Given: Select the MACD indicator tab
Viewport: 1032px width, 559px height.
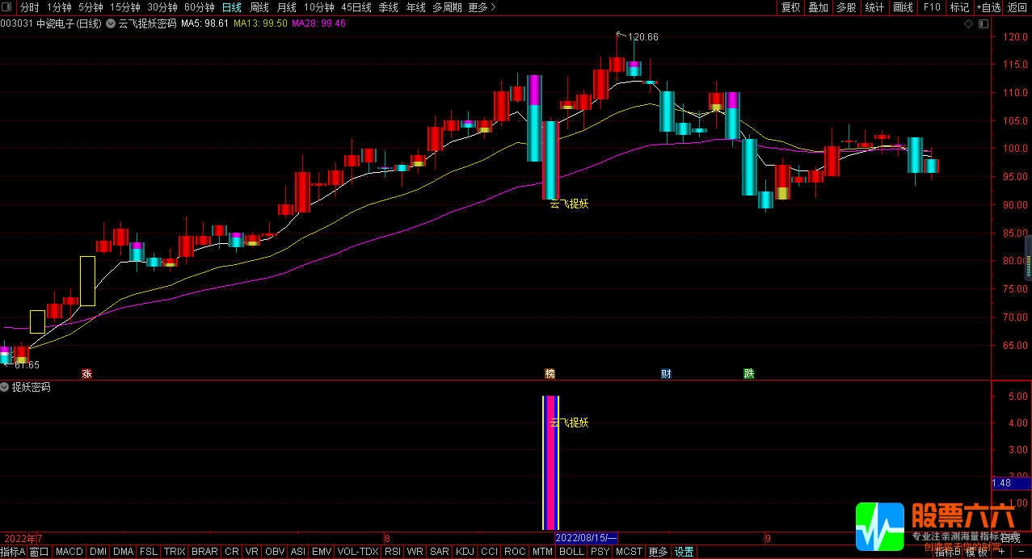Looking at the screenshot, I should (x=69, y=552).
